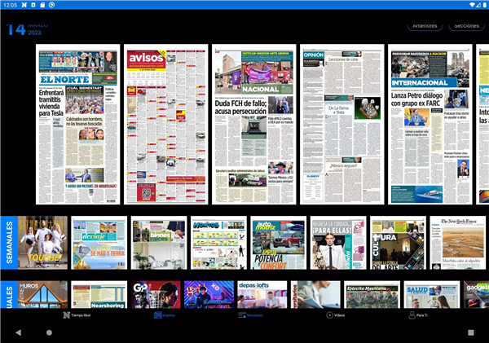The height and width of the screenshot is (343, 489).
Task: Open the Nacional section page
Action: pos(253,125)
